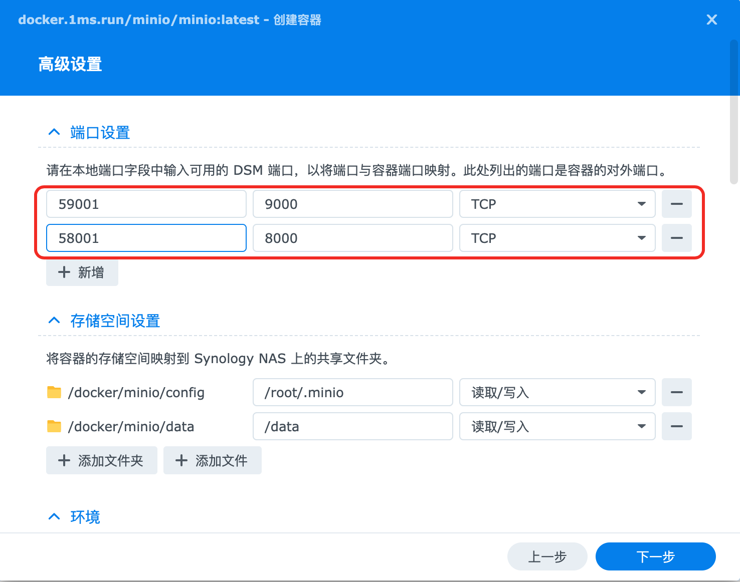Collapse the 存储空间设置 section
The height and width of the screenshot is (582, 740).
[x=54, y=320]
